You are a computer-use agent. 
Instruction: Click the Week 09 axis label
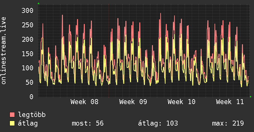(133, 102)
